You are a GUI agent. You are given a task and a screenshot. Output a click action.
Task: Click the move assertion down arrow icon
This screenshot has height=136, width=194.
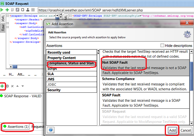click(23, 86)
